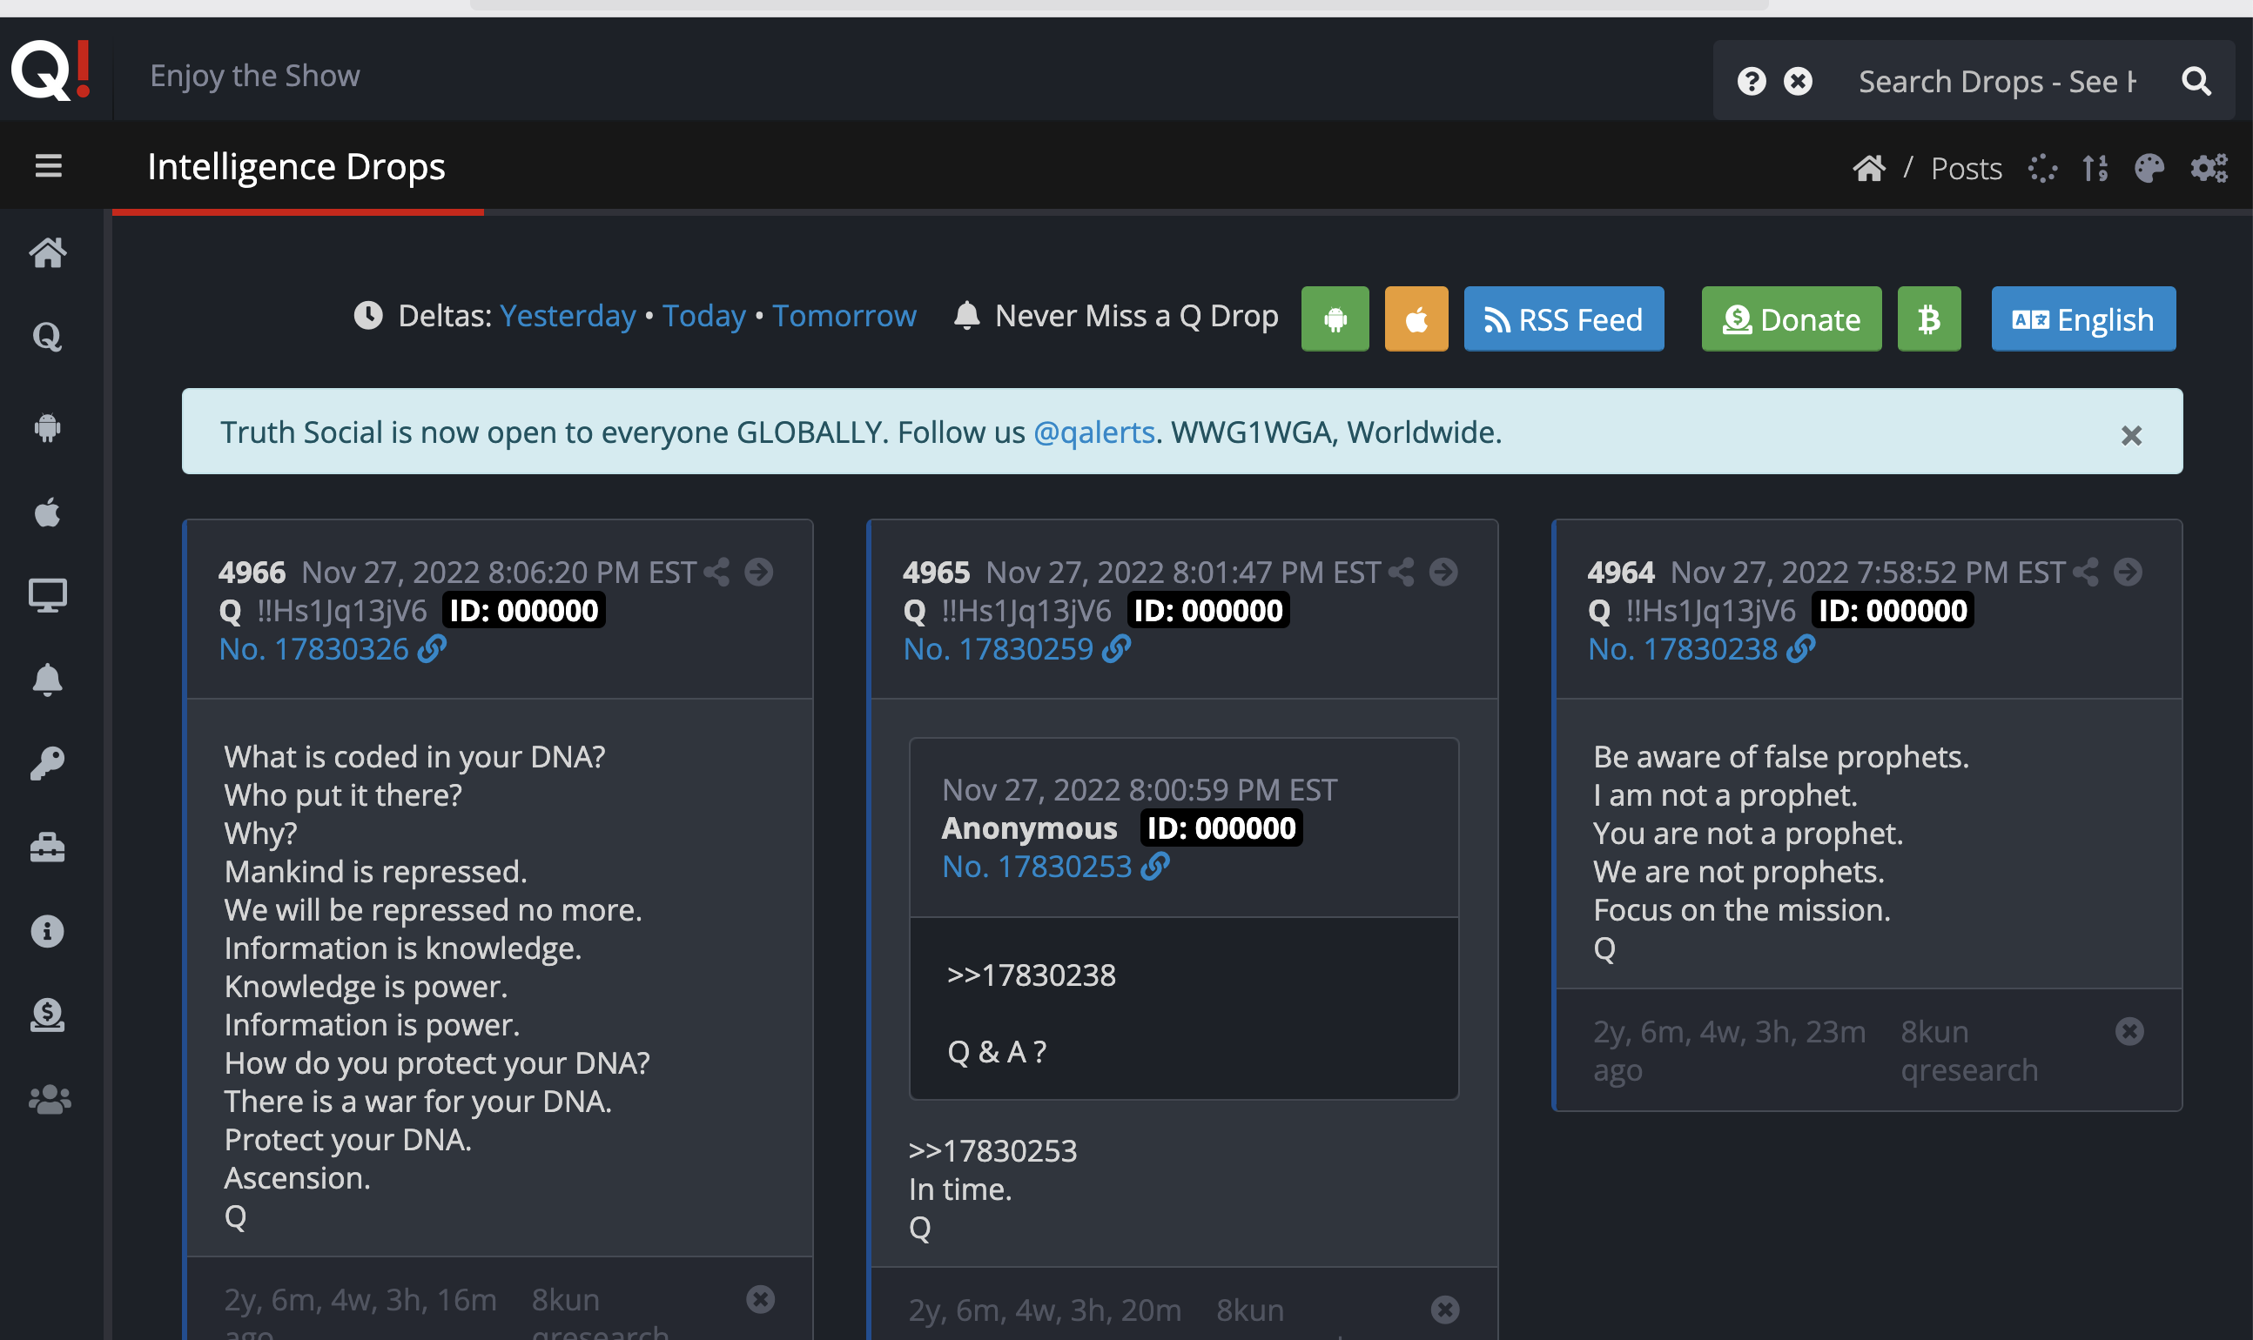
Task: Open the settings gears icon
Action: click(2209, 169)
